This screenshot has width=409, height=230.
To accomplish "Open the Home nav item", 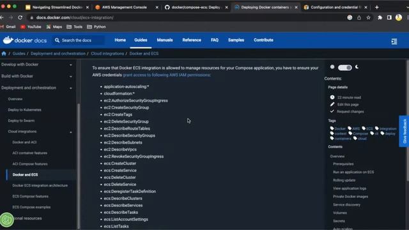I will click(x=120, y=40).
